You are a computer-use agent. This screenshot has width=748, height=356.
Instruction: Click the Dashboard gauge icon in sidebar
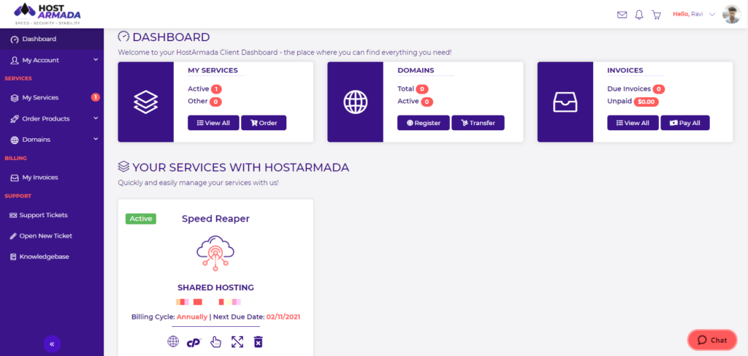15,39
